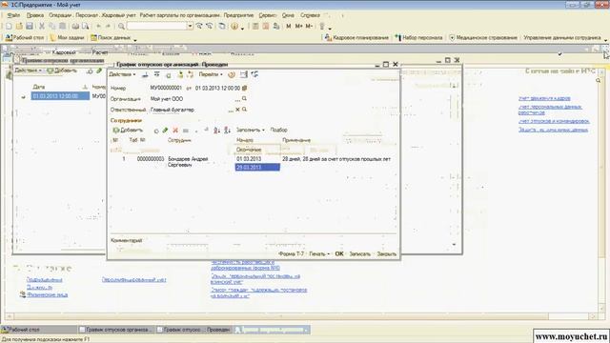Image resolution: width=610 pixels, height=343 pixels.
Task: Click green pencil icon in background list window
Action: point(99,71)
